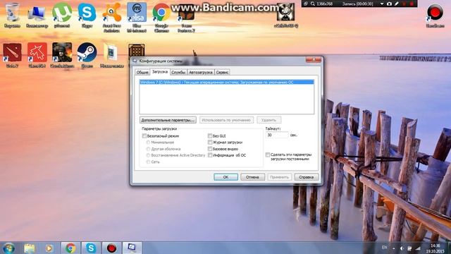
Task: Select the Минимальная radio button
Action: (148, 143)
